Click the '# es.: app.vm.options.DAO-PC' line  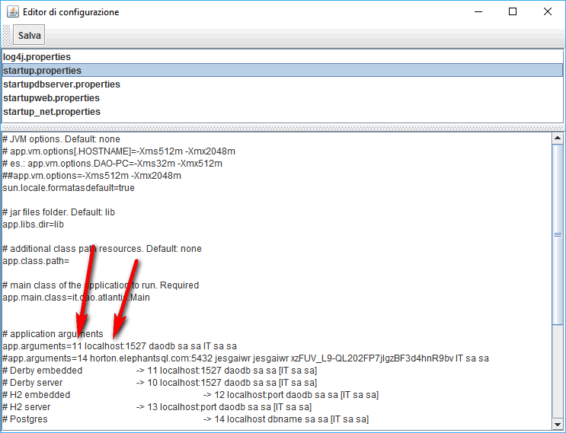click(x=112, y=164)
